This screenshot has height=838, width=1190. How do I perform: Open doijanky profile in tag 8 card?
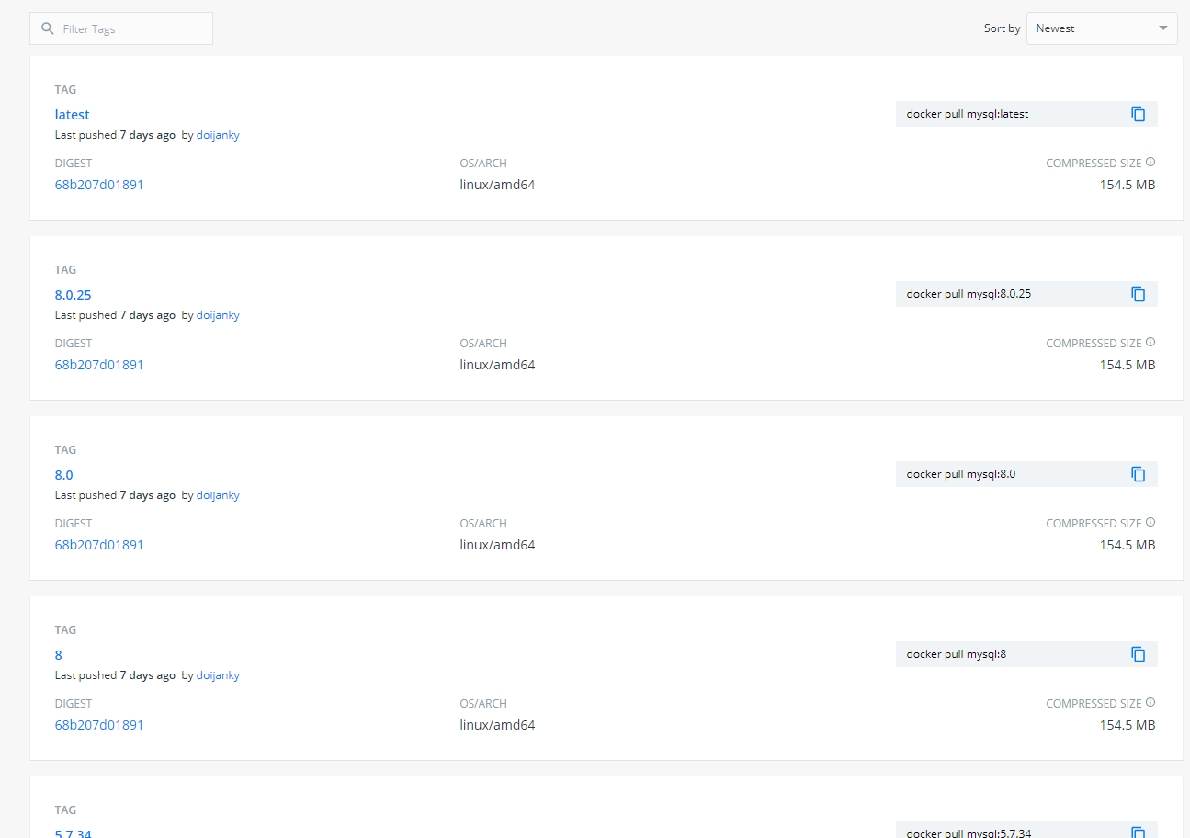coord(218,675)
